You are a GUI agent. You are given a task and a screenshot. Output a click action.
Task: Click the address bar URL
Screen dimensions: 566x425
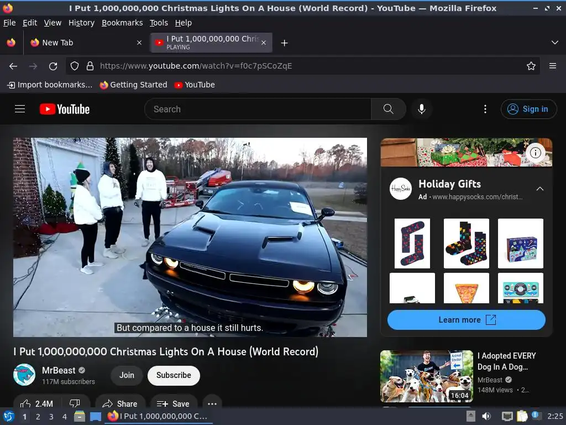point(196,66)
